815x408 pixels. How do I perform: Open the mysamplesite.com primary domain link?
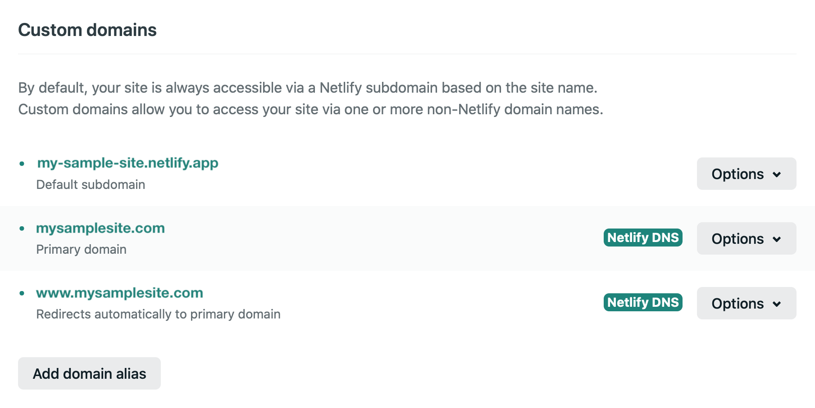(x=100, y=228)
